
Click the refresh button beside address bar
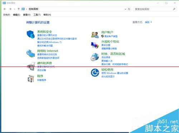pyautogui.click(x=129, y=9)
